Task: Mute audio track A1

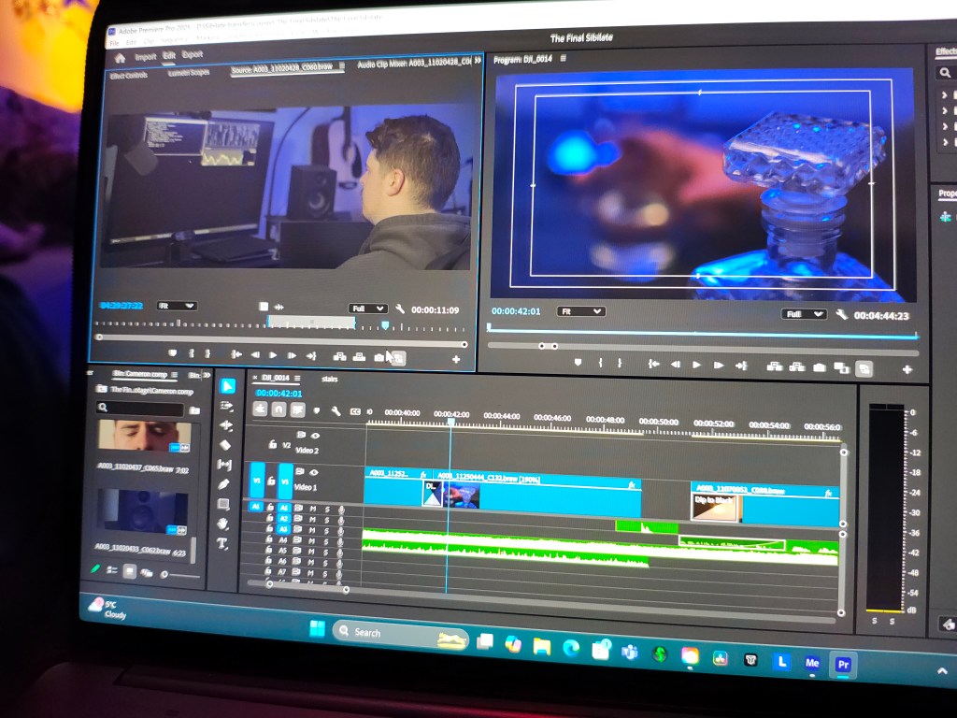Action: (x=312, y=508)
